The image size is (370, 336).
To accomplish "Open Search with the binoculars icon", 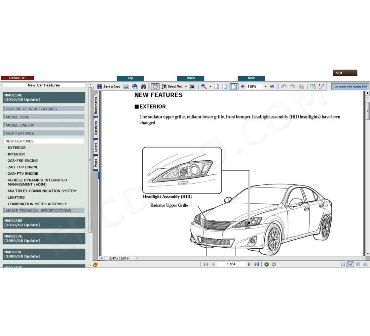I will coord(144,87).
